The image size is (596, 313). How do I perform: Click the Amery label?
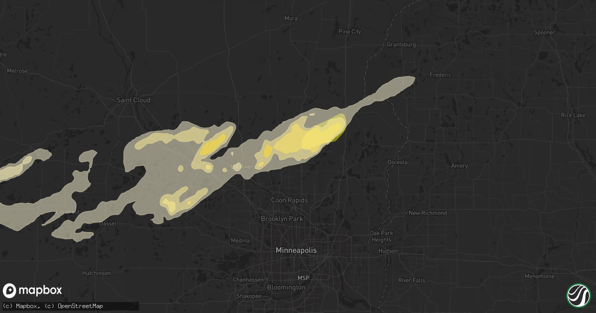[459, 166]
